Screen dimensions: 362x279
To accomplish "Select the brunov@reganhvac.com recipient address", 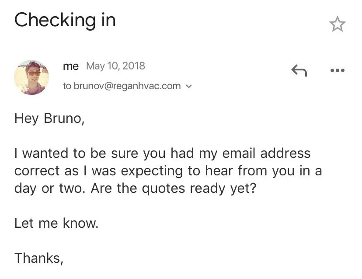I will click(x=127, y=86).
